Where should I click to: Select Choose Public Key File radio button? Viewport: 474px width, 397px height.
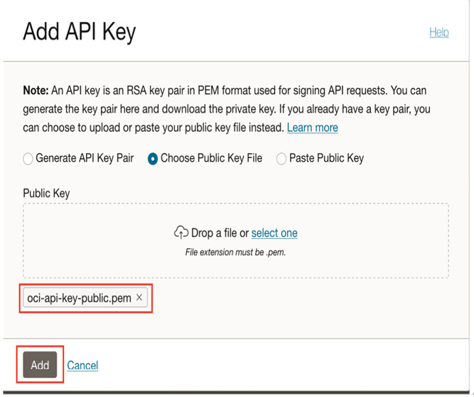tap(153, 159)
